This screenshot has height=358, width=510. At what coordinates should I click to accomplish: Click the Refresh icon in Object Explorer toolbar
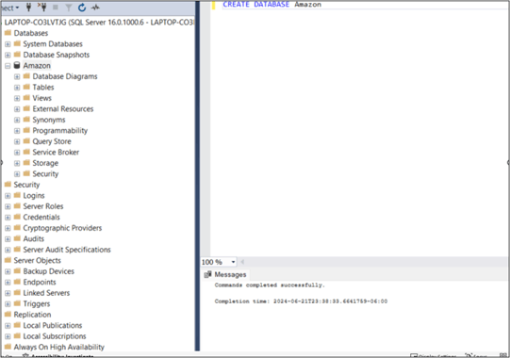[82, 8]
